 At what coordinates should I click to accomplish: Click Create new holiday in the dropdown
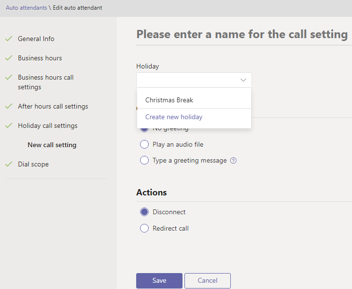point(174,117)
